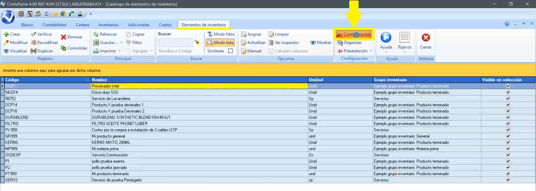The height and width of the screenshot is (191, 536).
Task: Open the Ayuda dropdown
Action: 386,52
